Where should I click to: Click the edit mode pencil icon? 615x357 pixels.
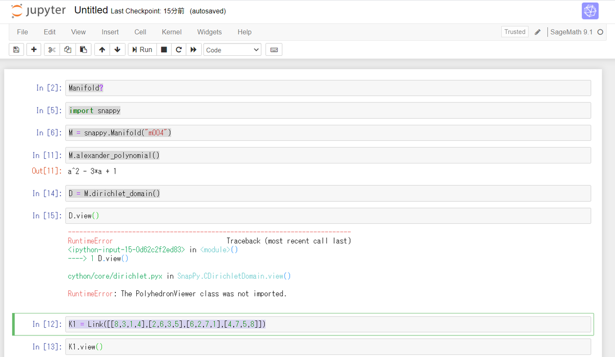click(x=537, y=32)
